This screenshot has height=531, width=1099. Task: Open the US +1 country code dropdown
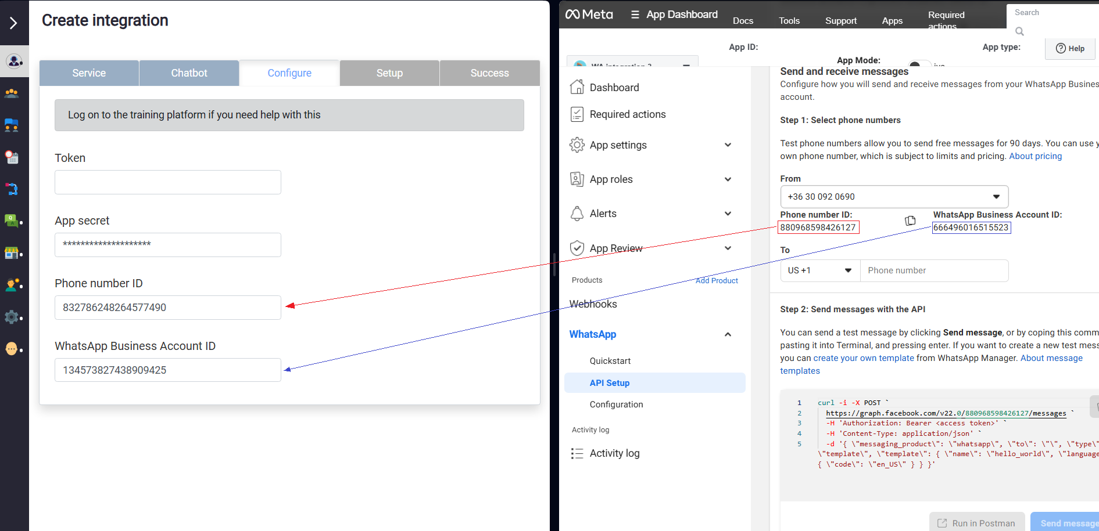click(819, 270)
